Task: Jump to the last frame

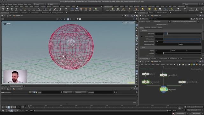Action: (x=14, y=107)
